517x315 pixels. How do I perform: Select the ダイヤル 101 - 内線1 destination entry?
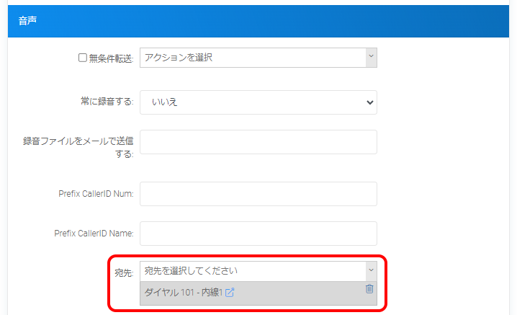pyautogui.click(x=183, y=293)
